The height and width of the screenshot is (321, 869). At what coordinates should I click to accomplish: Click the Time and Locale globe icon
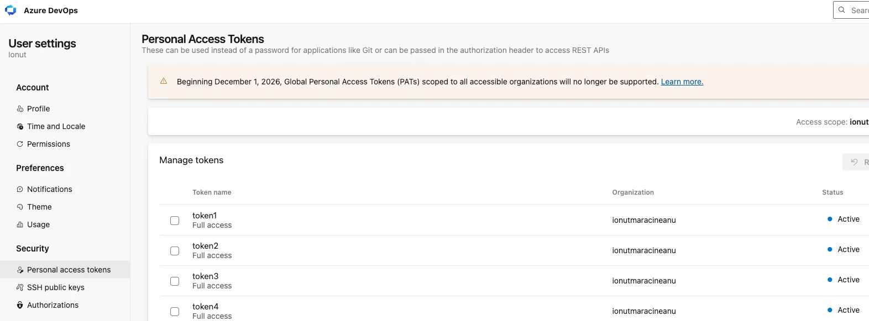tap(20, 126)
